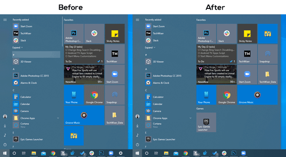
Task: Open Slack in After Recently added
Action: 169,41
